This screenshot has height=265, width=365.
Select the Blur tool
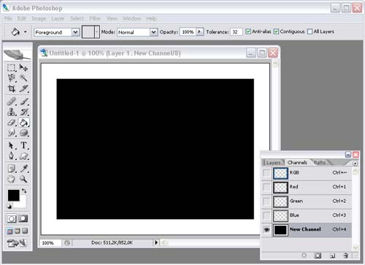[x=11, y=133]
